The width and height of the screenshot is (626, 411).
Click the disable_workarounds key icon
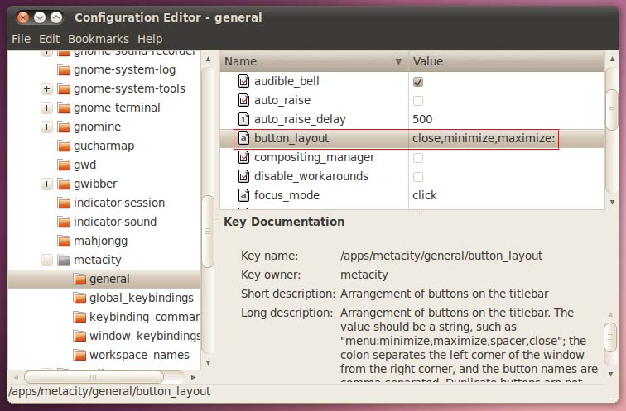[x=243, y=176]
